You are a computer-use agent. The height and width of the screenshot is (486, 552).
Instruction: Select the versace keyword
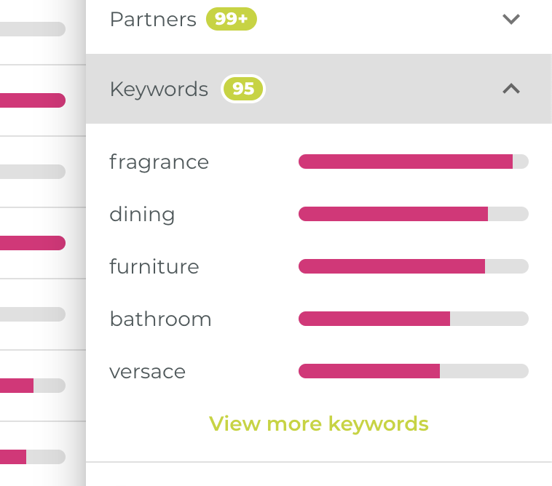(x=147, y=371)
